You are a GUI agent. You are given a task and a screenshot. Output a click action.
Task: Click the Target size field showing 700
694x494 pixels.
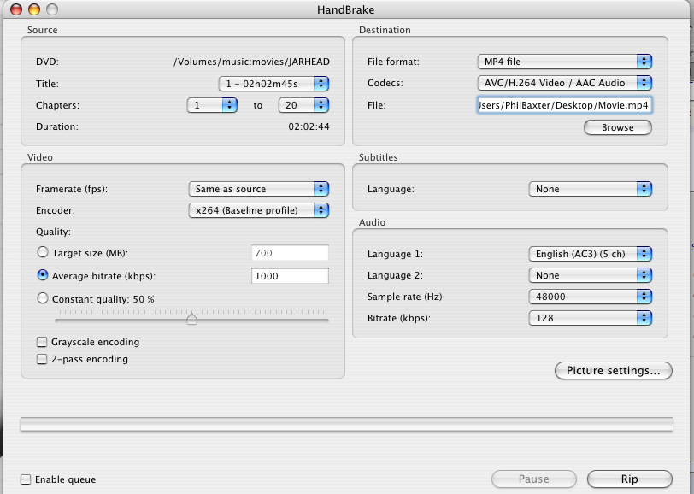pyautogui.click(x=290, y=253)
